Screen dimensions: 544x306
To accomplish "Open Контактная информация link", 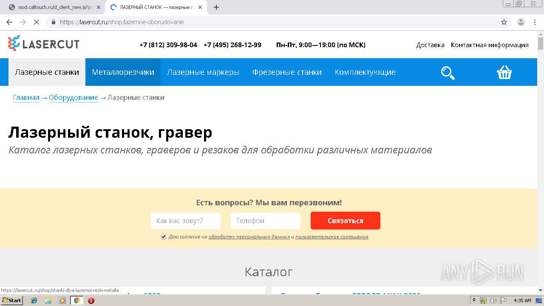I will (x=490, y=45).
